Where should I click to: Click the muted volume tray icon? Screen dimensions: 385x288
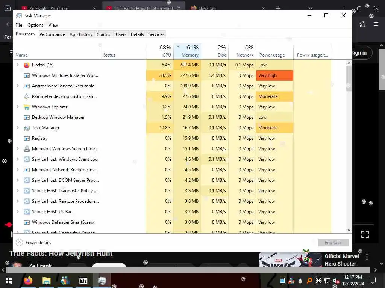click(x=336, y=280)
